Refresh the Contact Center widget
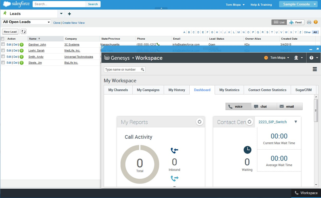The image size is (321, 198). pyautogui.click(x=249, y=122)
